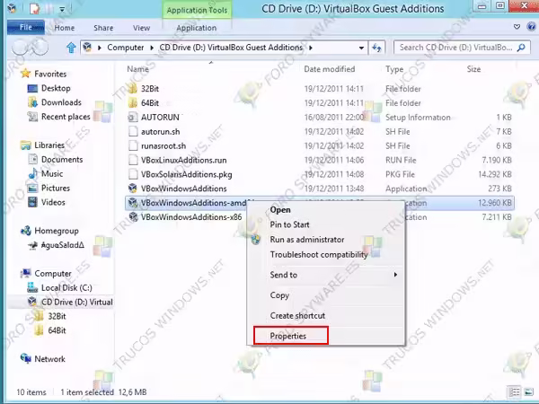Select the VBoxSolarisAdditions.pkg file icon

click(133, 174)
